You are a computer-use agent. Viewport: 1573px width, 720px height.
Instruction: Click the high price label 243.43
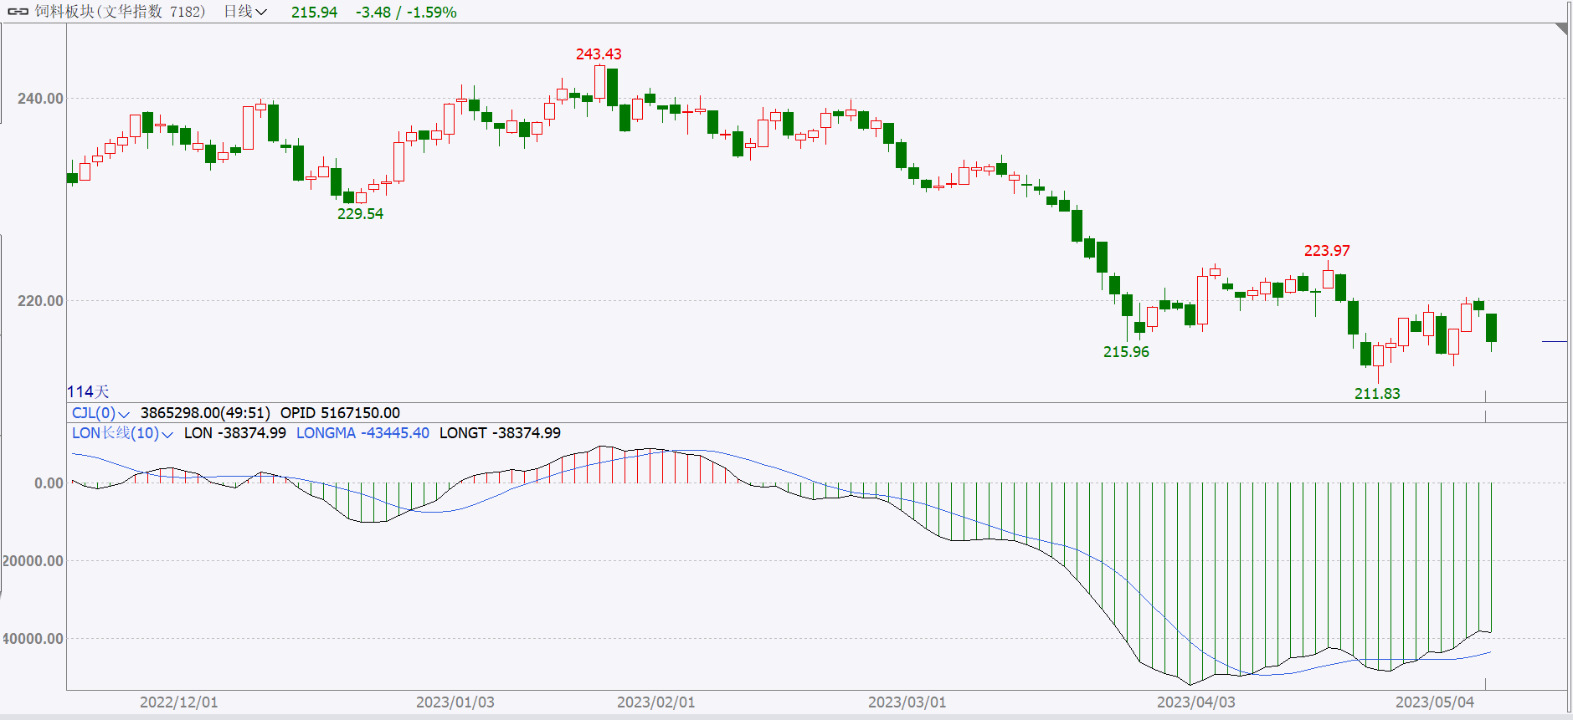click(599, 54)
